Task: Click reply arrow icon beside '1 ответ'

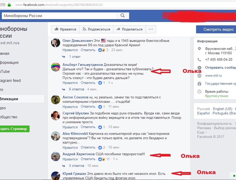Action: pos(64,57)
